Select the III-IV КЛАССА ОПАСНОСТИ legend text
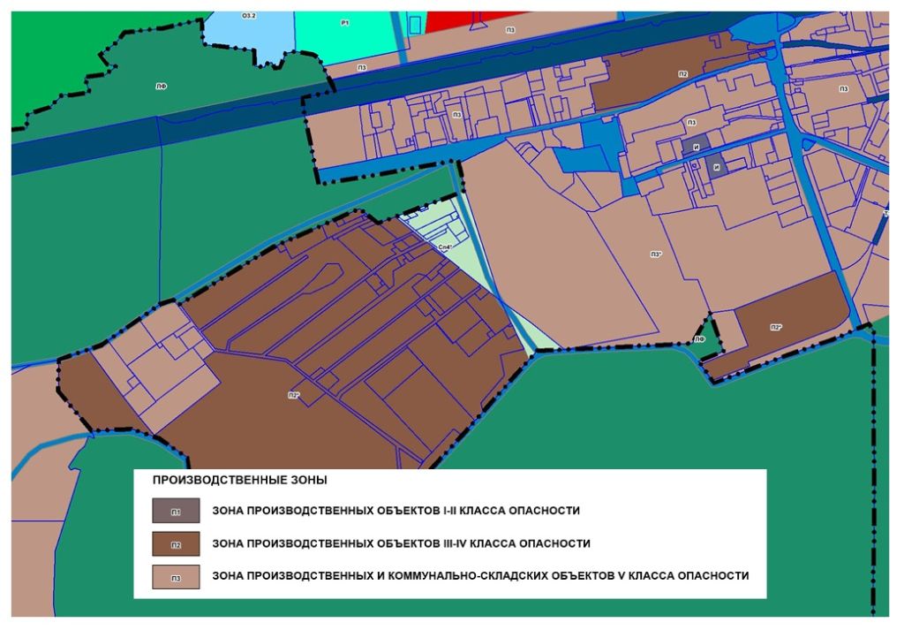Screen dimensions: 904x630 coord(401,543)
